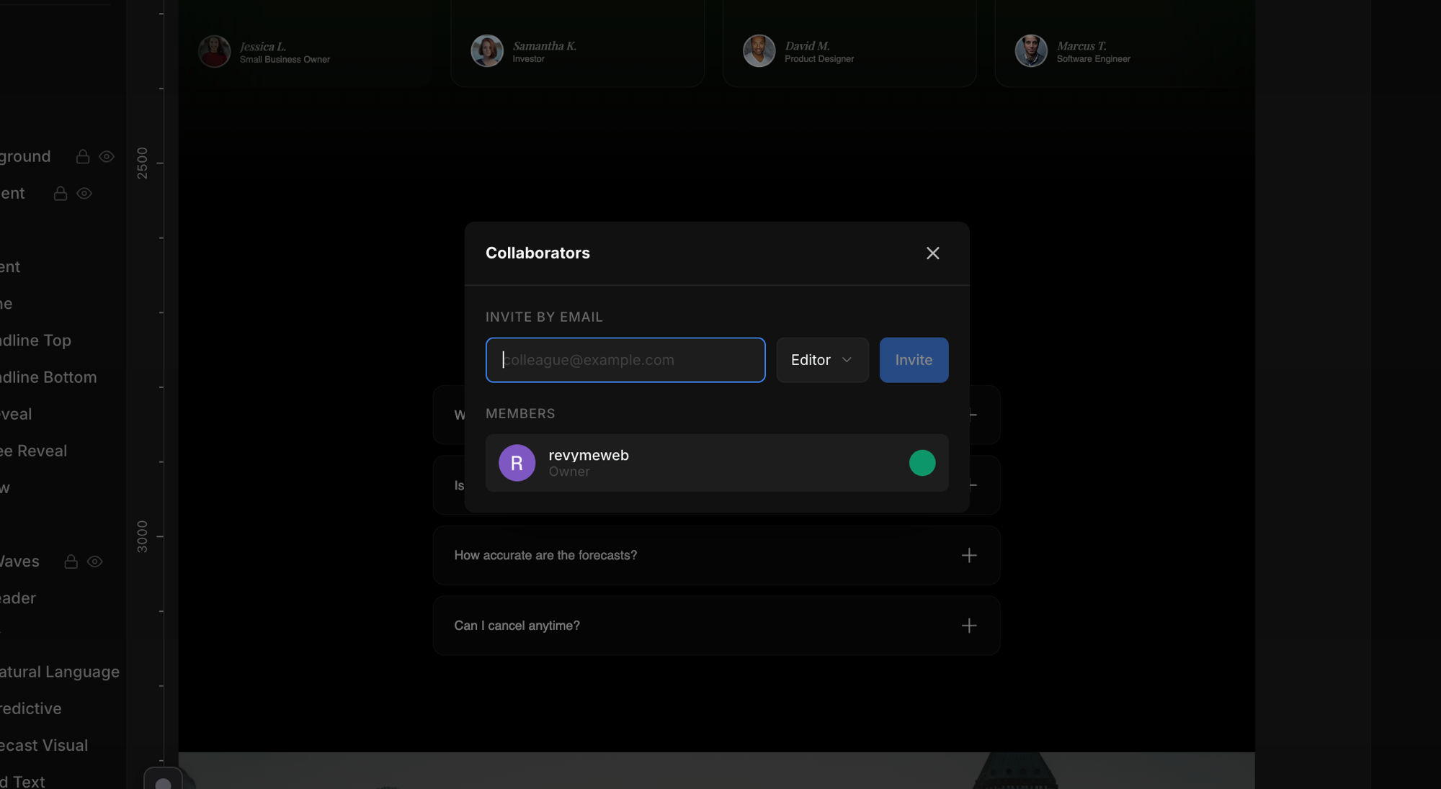This screenshot has height=789, width=1441.
Task: Click the 'Owner' role label
Action: (x=569, y=472)
